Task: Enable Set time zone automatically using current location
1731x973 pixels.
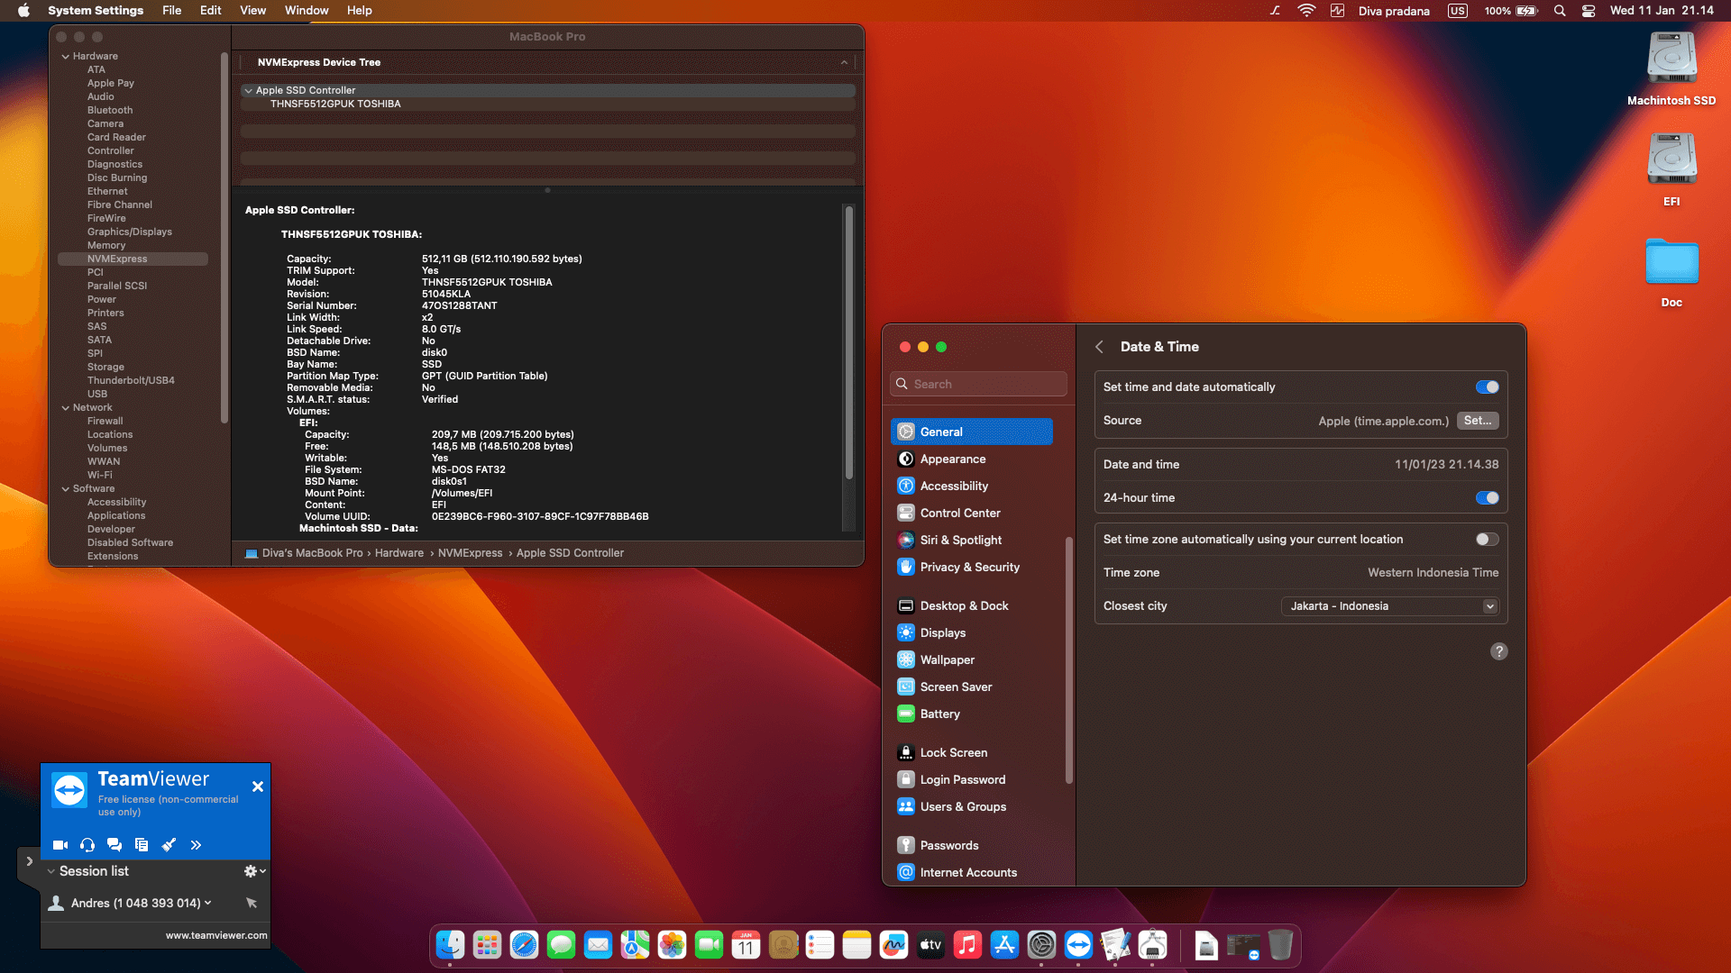Action: click(1487, 539)
